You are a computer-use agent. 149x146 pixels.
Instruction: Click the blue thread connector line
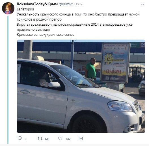(8, 79)
